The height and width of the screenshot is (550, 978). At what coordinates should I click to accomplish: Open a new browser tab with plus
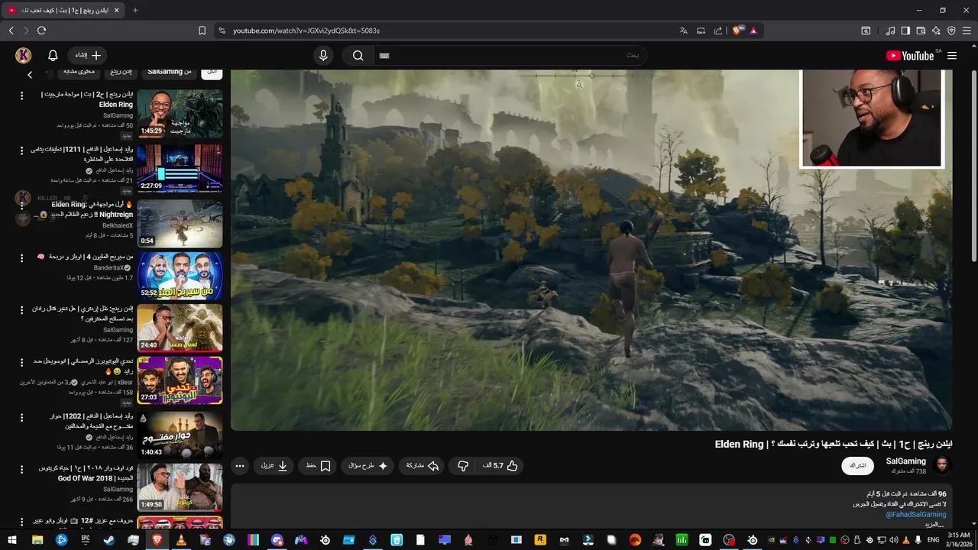(x=135, y=10)
